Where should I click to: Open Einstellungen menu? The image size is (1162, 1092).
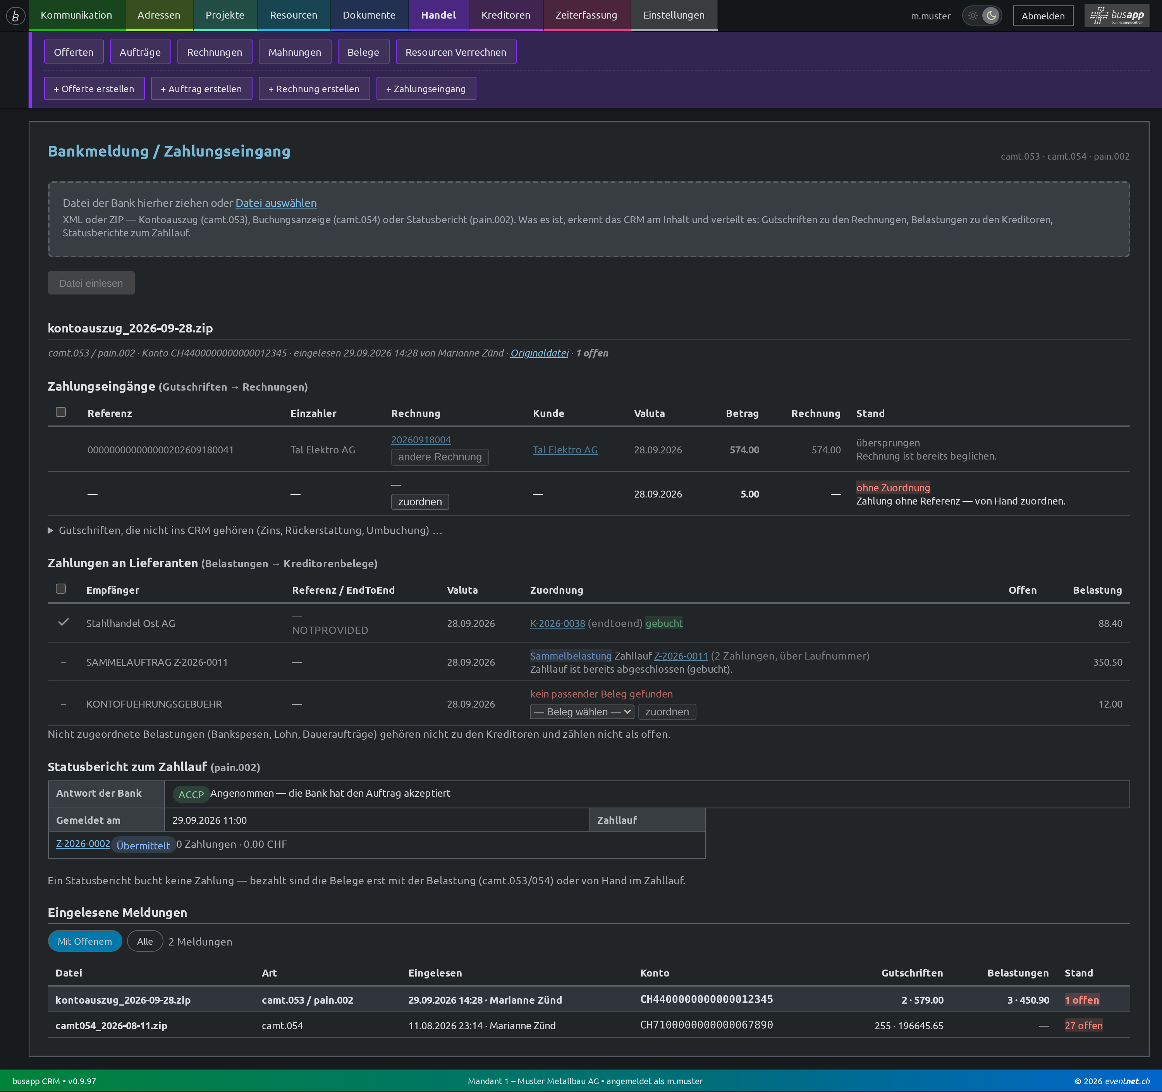674,15
